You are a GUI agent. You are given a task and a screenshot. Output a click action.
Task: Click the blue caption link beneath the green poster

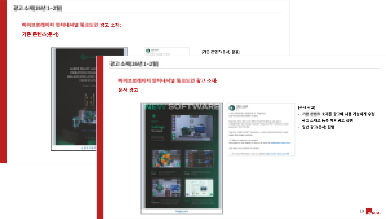coord(181,212)
